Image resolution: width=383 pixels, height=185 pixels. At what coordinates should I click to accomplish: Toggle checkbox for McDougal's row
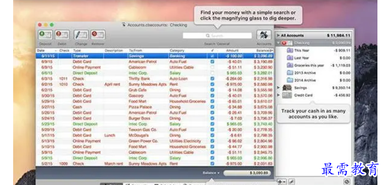pos(212,135)
